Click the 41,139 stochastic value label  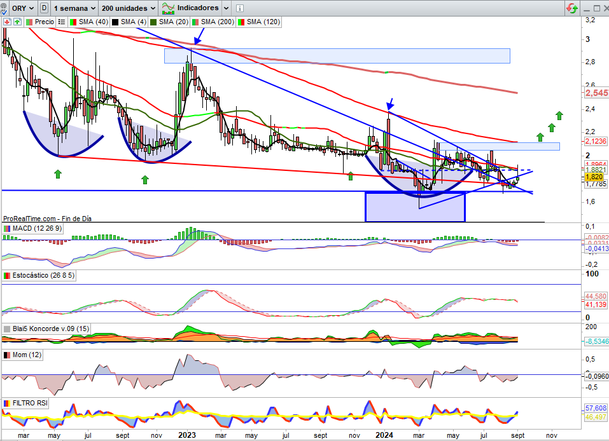(596, 304)
